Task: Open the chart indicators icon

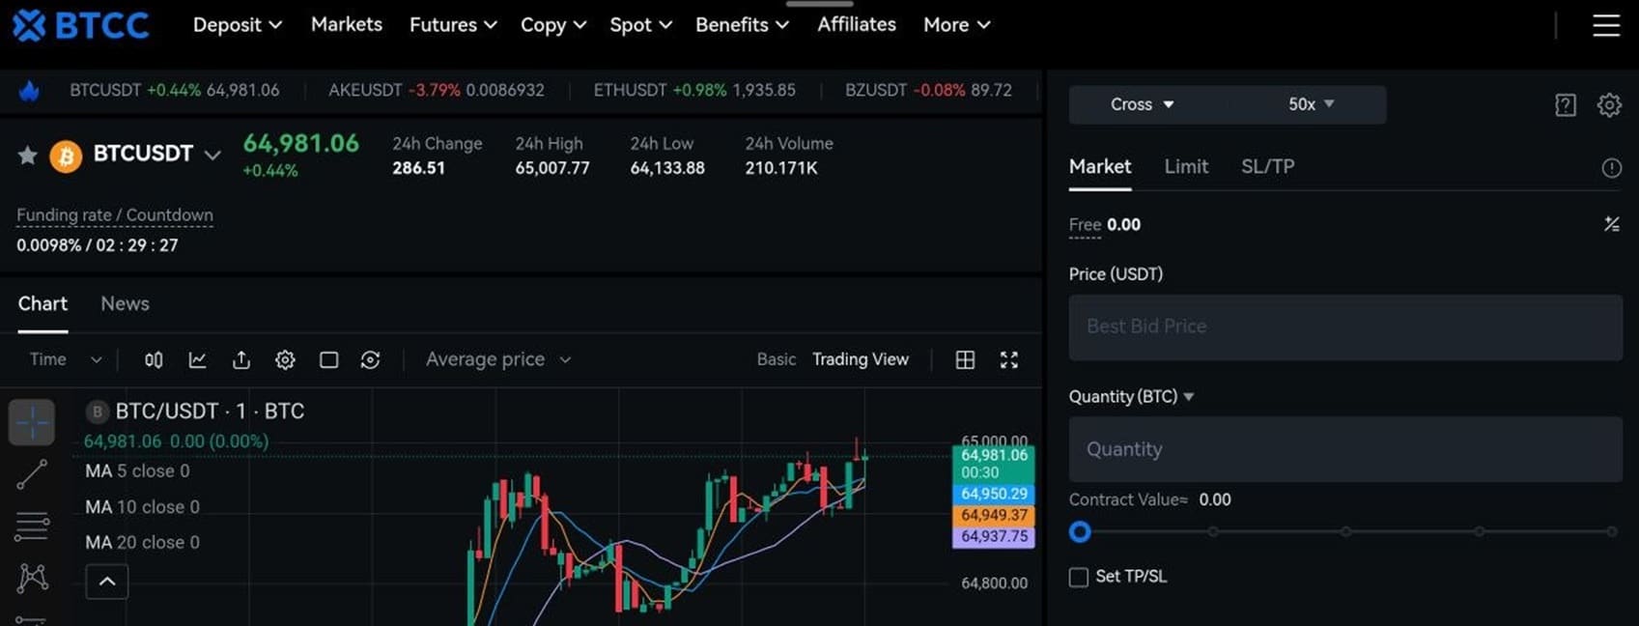Action: [x=197, y=360]
